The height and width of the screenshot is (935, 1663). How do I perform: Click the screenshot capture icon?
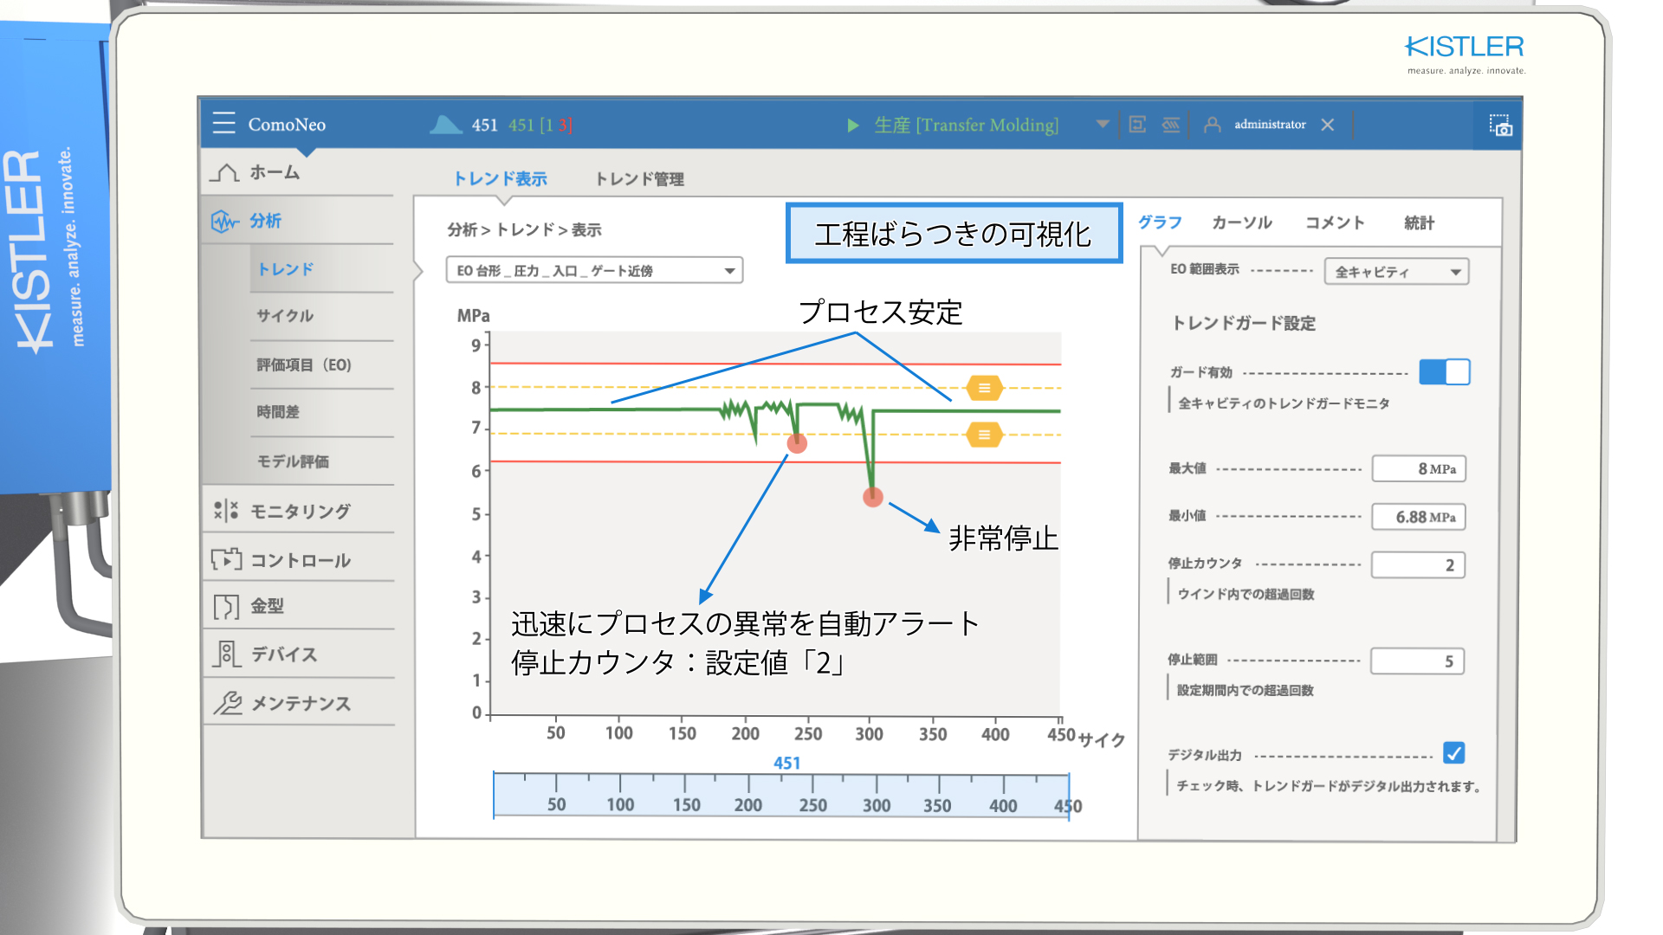pos(1500,126)
